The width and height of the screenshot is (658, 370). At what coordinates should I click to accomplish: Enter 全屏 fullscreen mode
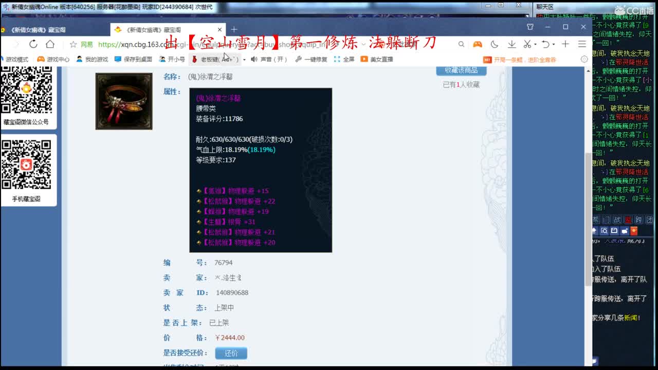pos(344,59)
